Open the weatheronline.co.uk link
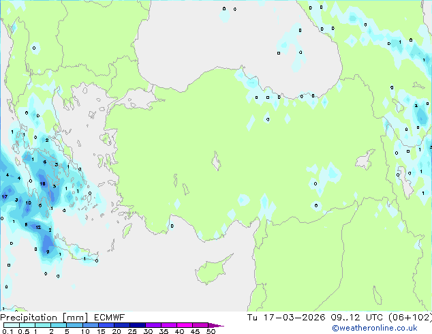 tap(375, 328)
